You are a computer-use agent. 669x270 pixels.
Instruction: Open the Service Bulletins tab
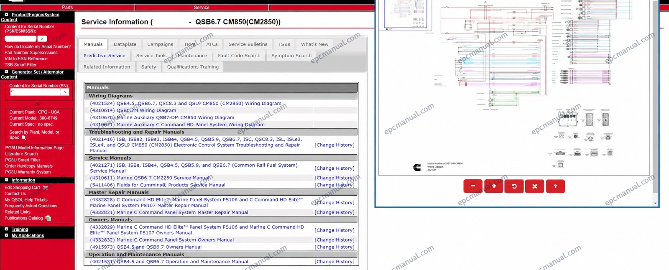[x=248, y=44]
